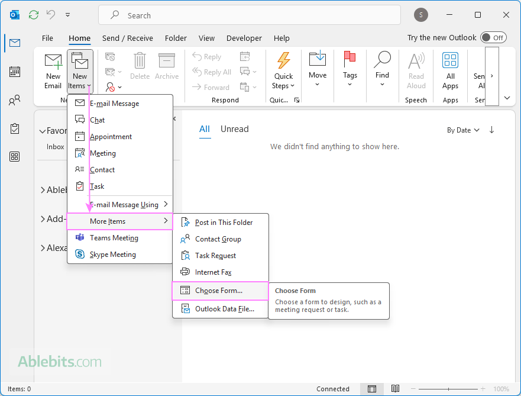Screen dimensions: 521x396
Task: Expand the Alexa account tree item
Action: coord(43,248)
